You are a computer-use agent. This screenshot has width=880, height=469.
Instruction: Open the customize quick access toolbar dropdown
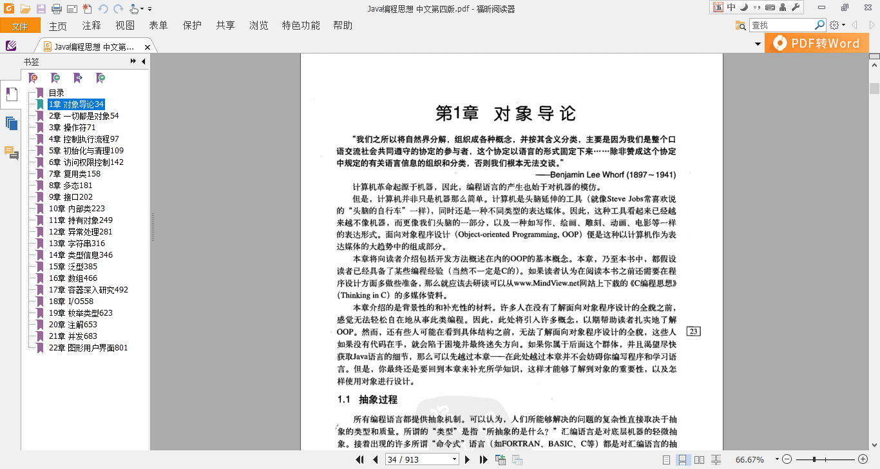coord(150,9)
